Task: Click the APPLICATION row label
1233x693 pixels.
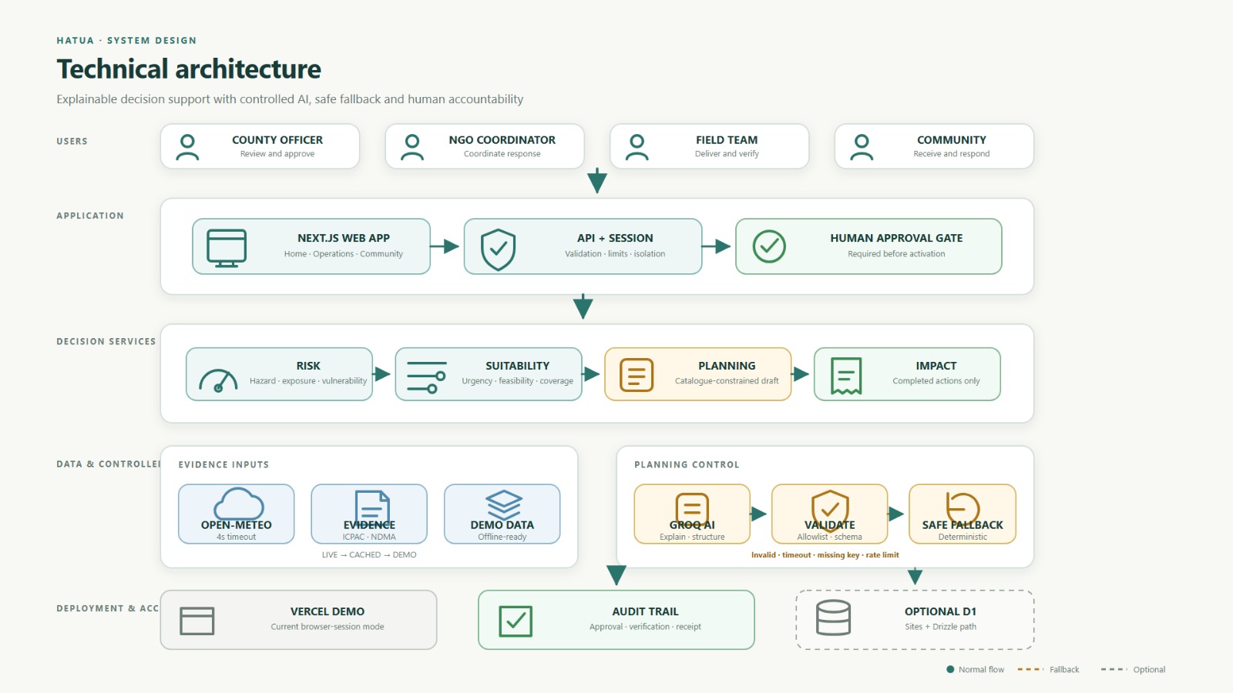Action: 90,216
